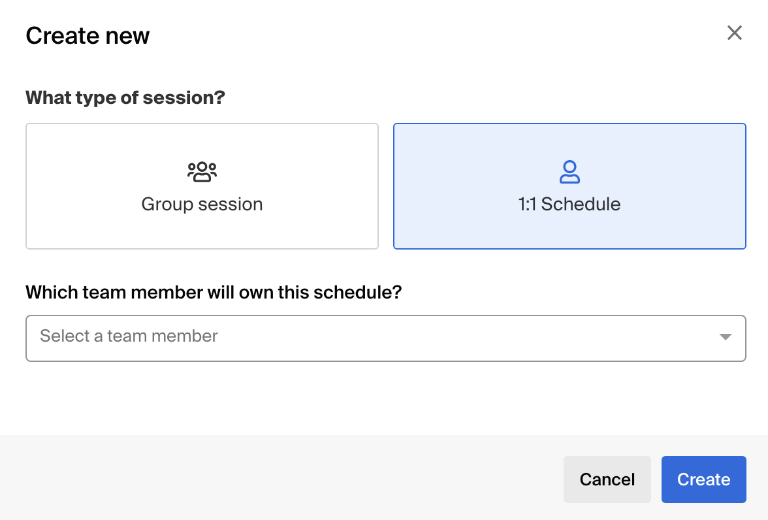Dismiss the dialog with the X icon
The image size is (768, 520).
[735, 33]
